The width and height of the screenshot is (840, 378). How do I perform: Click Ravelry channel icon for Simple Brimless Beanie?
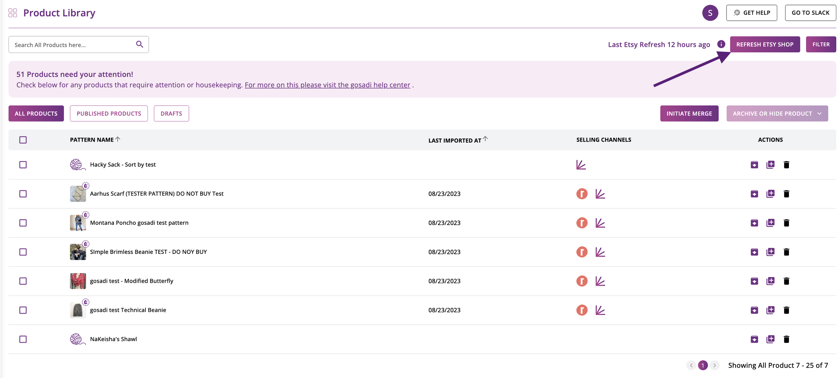582,252
